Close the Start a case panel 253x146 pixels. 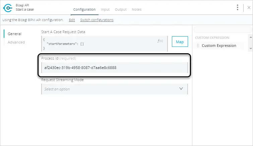249,7
